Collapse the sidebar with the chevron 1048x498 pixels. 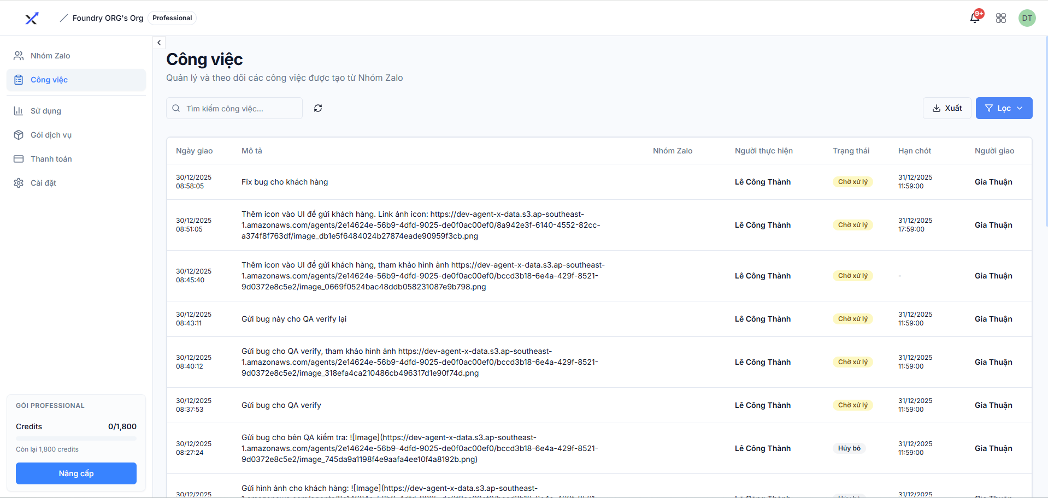click(x=159, y=43)
